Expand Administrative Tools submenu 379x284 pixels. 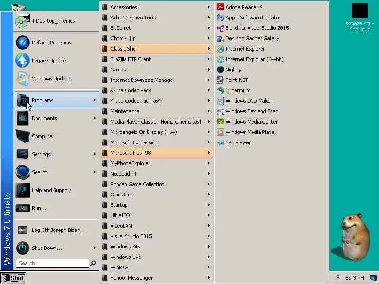click(x=156, y=18)
